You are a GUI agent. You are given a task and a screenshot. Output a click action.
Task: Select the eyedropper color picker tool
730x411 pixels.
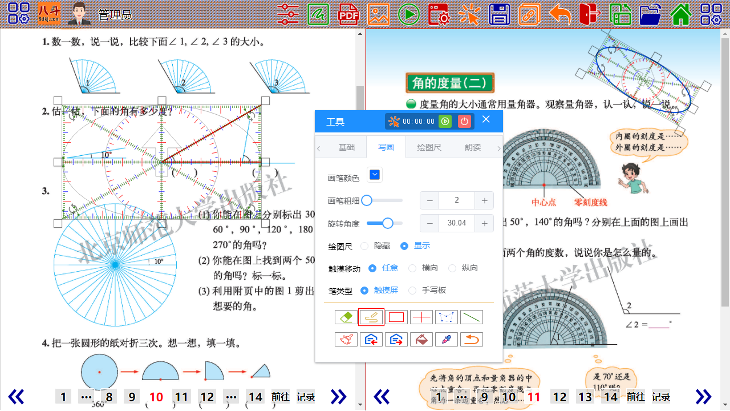tap(447, 339)
